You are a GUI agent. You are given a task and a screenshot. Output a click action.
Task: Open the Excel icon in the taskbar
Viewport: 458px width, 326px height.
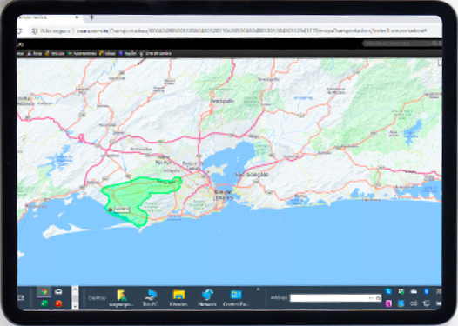point(44,303)
